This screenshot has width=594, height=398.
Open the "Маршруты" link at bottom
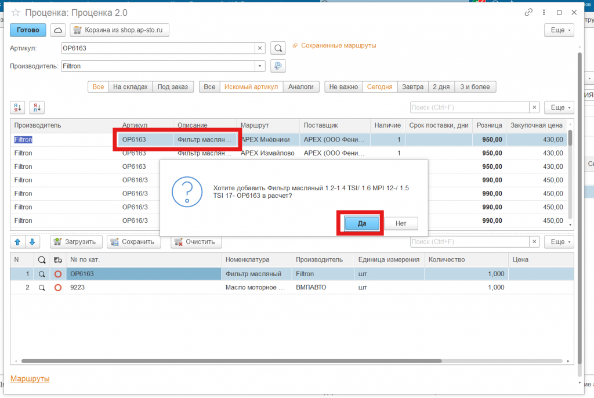click(x=30, y=379)
